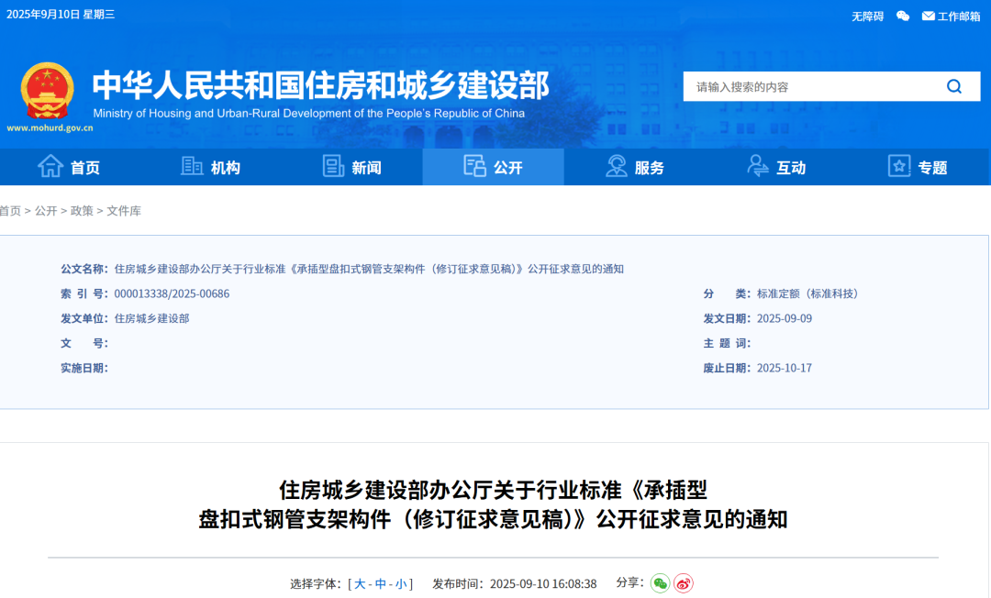The image size is (991, 598).
Task: Set font size to 大
Action: [x=360, y=584]
